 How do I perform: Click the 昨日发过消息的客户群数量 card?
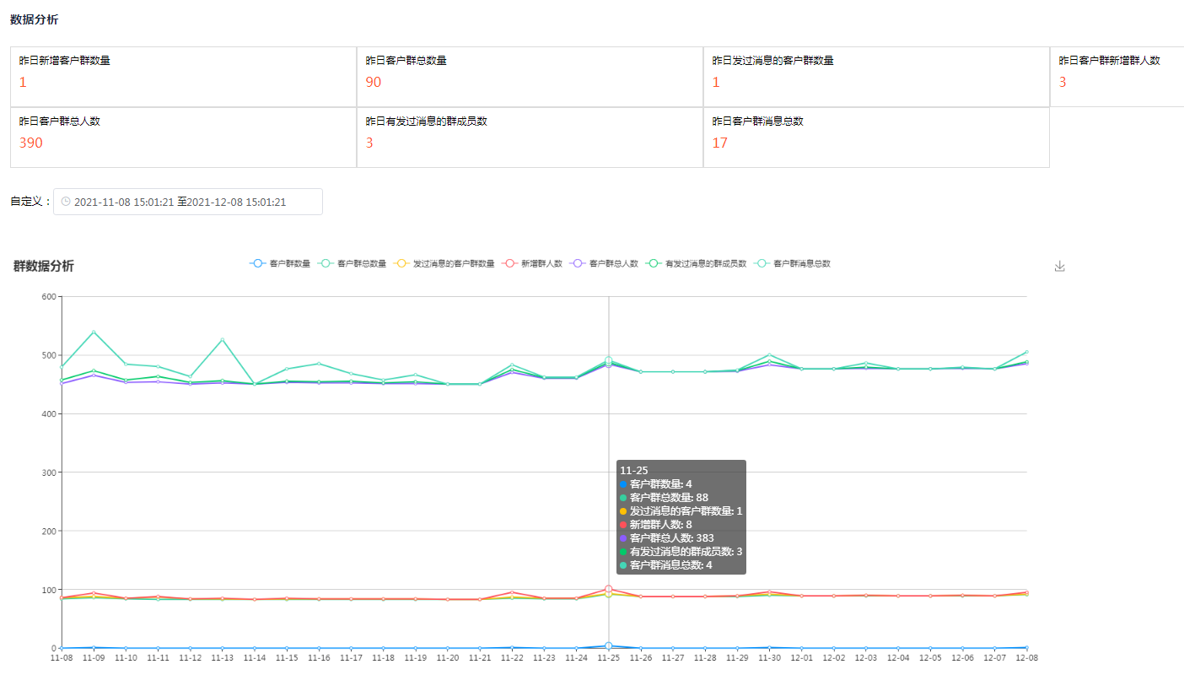876,77
